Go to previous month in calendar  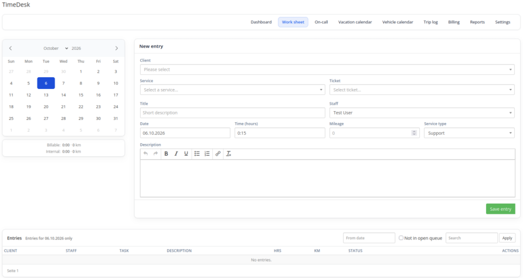click(11, 48)
